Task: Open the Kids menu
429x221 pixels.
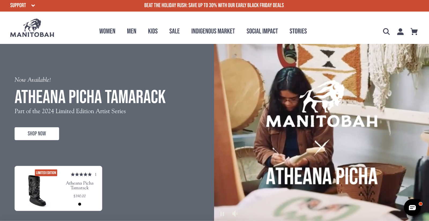Action: 153,31
